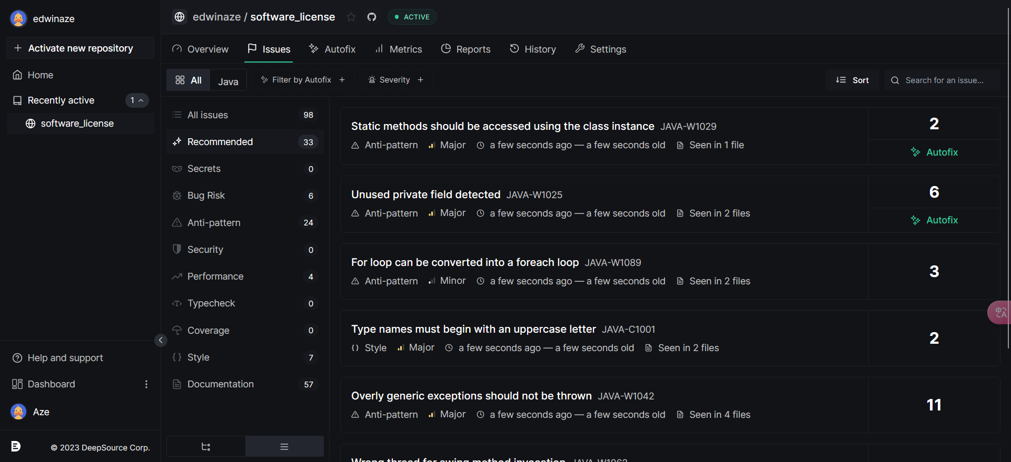Select the Bug Risk category
The image size is (1011, 462).
pos(206,196)
